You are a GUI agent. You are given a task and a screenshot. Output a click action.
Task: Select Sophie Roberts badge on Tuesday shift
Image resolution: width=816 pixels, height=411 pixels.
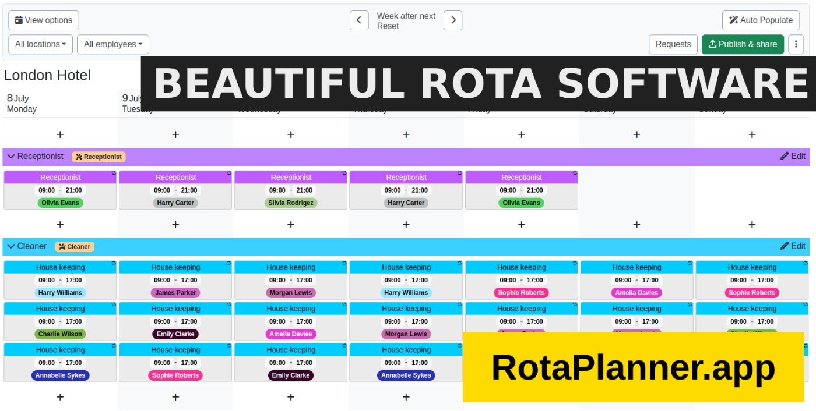click(x=175, y=375)
